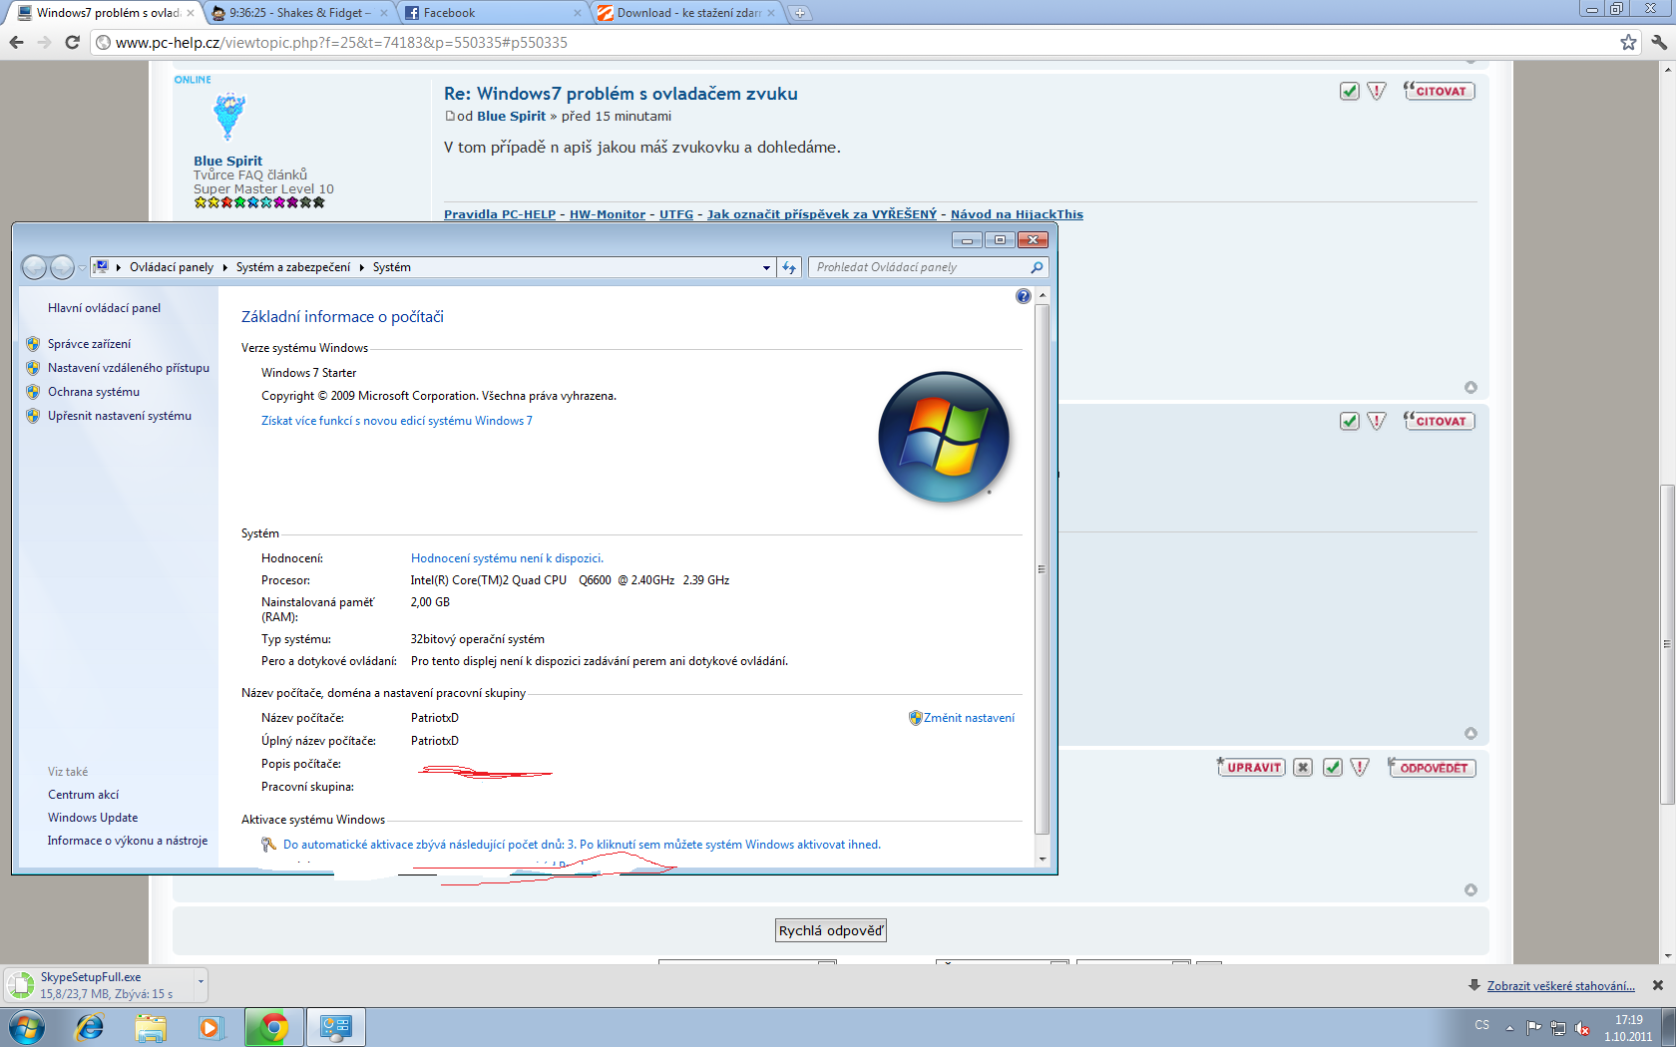Open Windows Explorer from the taskbar
The image size is (1676, 1047).
tap(151, 1027)
